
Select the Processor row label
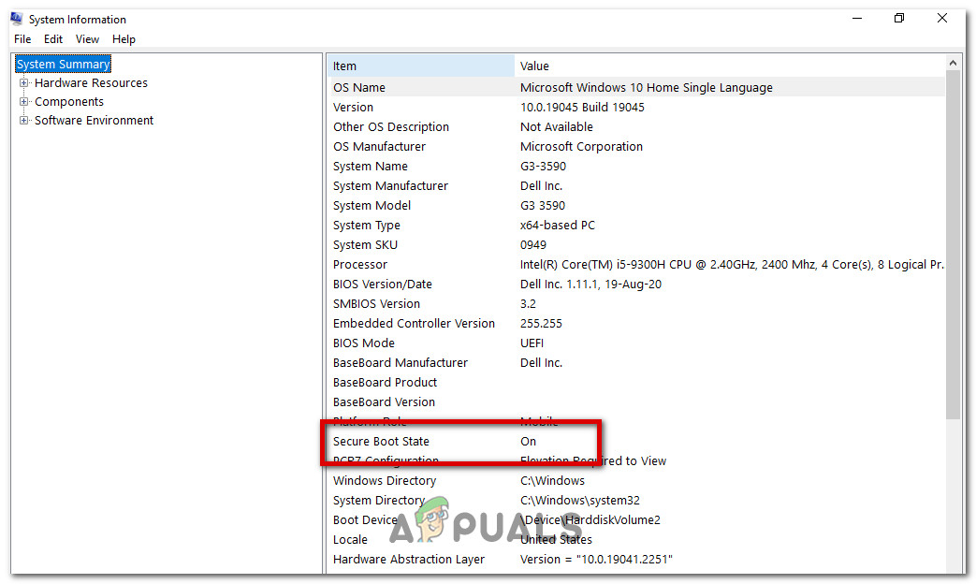(x=359, y=265)
